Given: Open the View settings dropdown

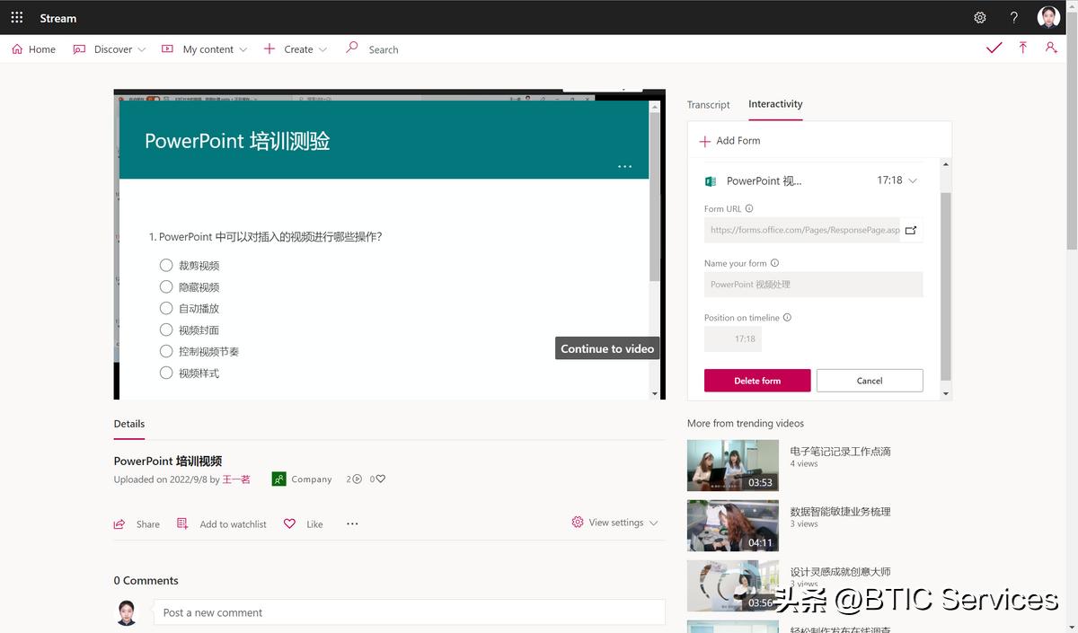Looking at the screenshot, I should (614, 522).
